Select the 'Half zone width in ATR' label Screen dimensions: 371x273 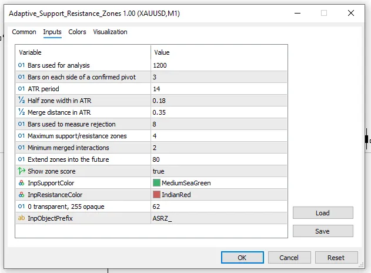pos(59,101)
